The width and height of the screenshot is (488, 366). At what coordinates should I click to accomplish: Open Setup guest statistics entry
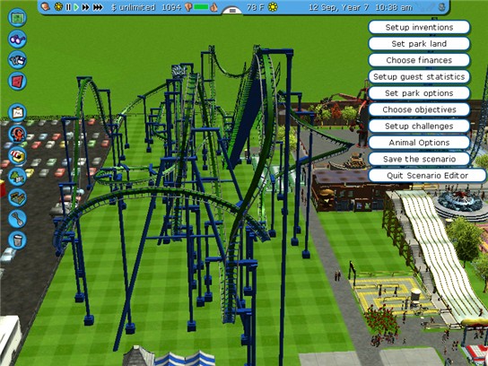point(419,76)
